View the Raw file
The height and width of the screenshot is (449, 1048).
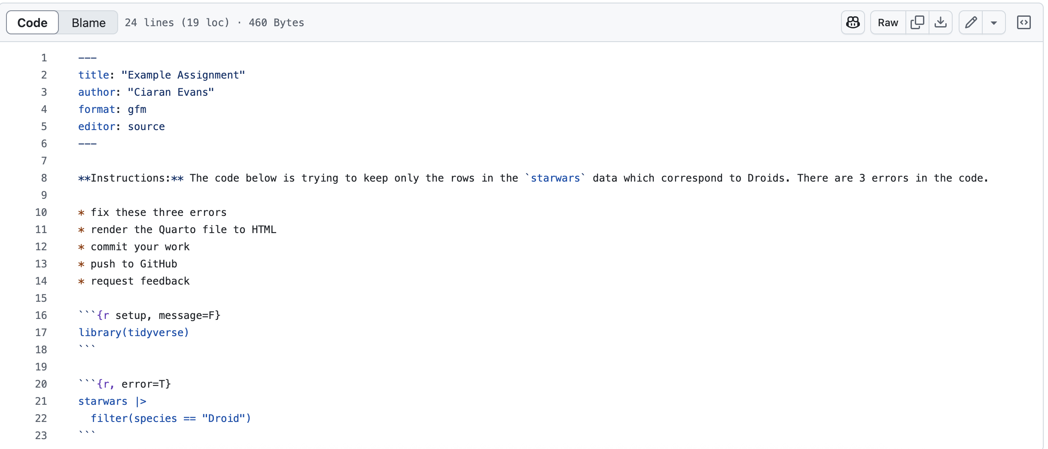tap(887, 22)
